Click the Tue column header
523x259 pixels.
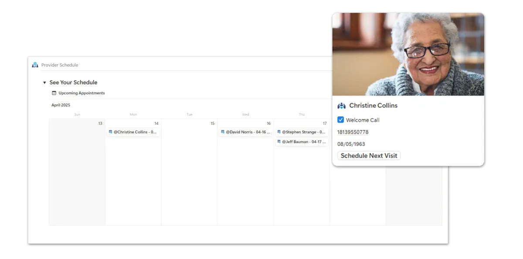(x=190, y=115)
